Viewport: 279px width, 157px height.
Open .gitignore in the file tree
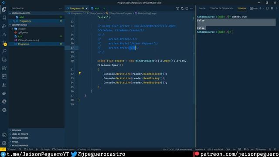(37, 33)
